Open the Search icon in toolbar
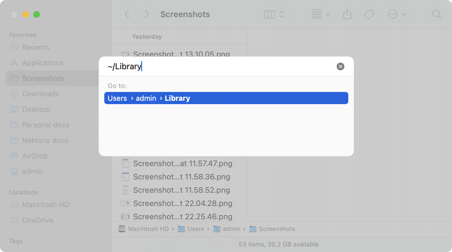The height and width of the screenshot is (252, 452). pos(436,14)
